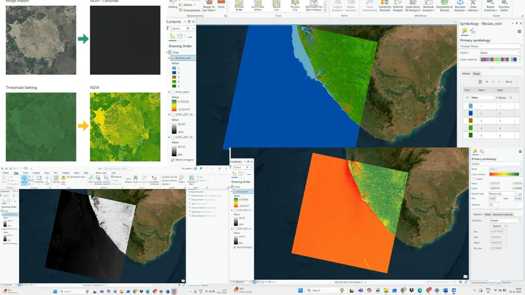Viewport: 525px width, 295px height.
Task: Toggle visibility of Reclass_ndvi layer
Action: click(173, 58)
